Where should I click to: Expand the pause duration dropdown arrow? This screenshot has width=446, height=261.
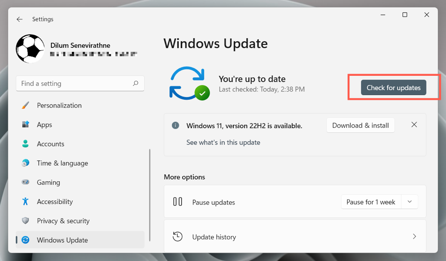409,202
